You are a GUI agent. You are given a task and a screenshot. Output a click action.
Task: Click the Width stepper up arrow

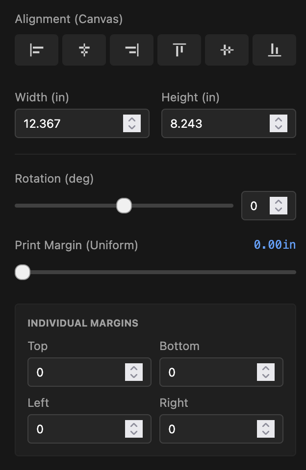pyautogui.click(x=131, y=120)
